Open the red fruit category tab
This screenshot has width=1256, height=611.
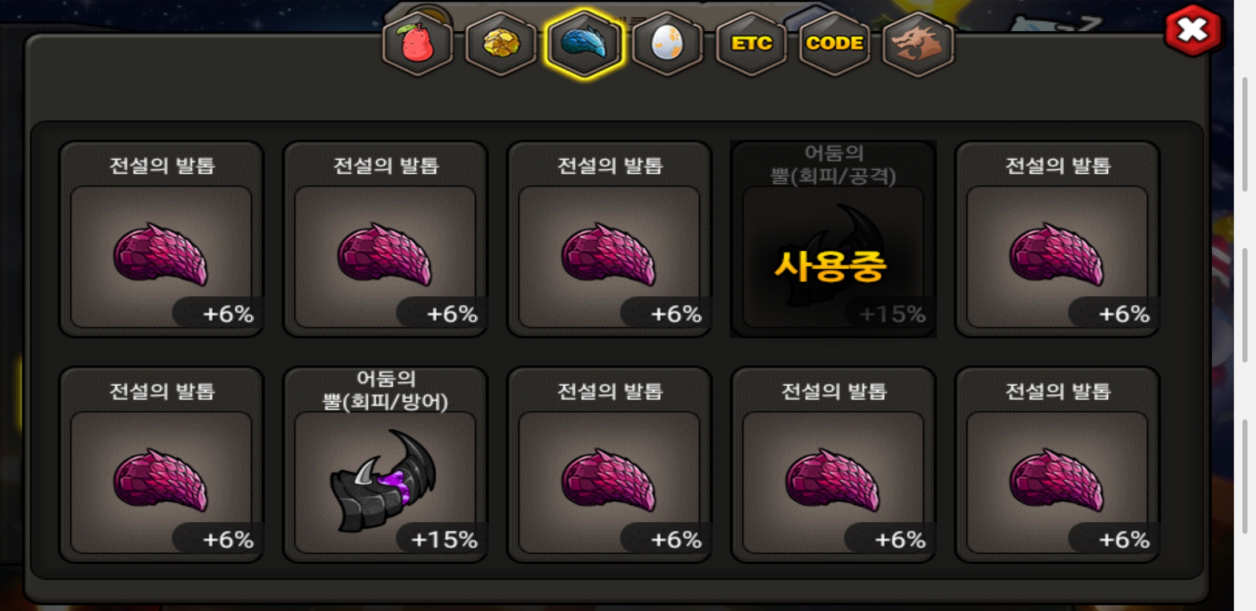[x=418, y=44]
